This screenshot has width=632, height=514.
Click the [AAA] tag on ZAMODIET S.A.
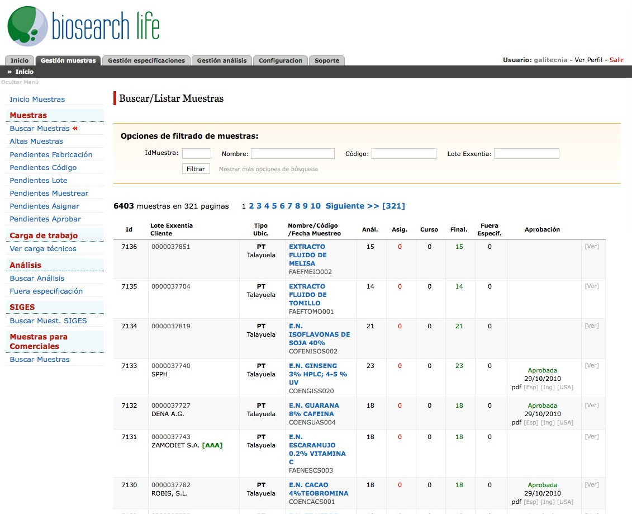(212, 445)
